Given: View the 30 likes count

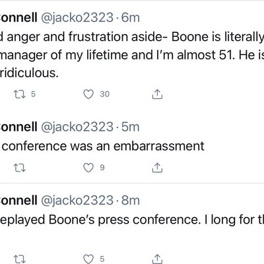Looking at the screenshot, I should [104, 94].
